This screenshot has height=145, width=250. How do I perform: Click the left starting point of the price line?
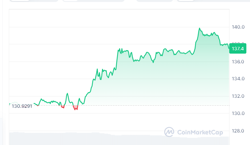tap(9, 104)
